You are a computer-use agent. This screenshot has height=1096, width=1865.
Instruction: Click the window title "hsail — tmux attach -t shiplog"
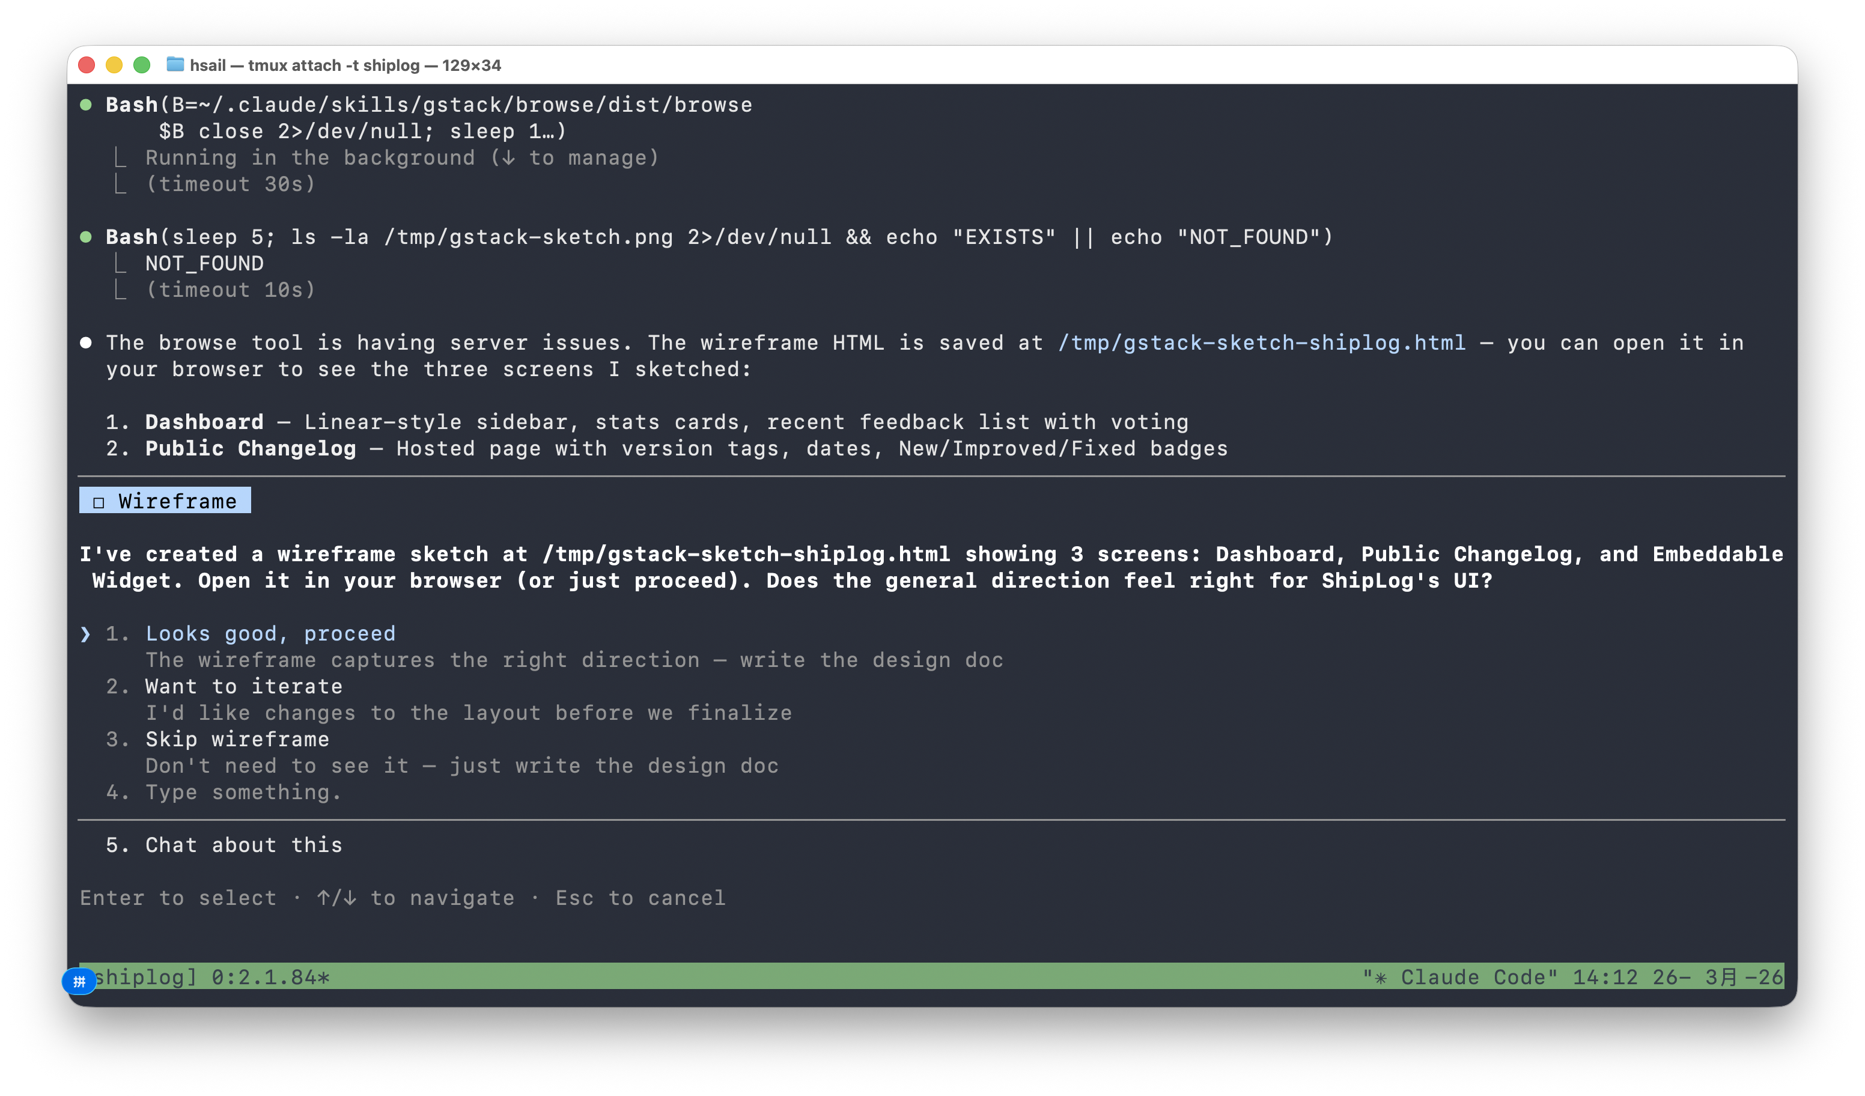click(305, 65)
